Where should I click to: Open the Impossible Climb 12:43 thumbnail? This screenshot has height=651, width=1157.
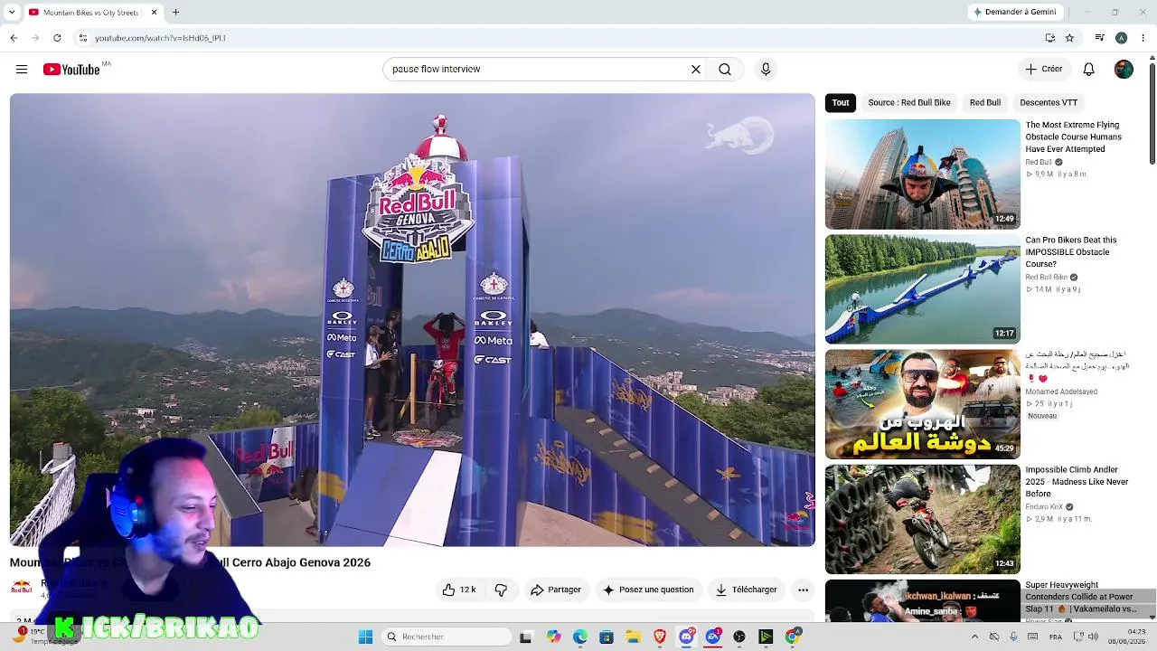(x=922, y=519)
